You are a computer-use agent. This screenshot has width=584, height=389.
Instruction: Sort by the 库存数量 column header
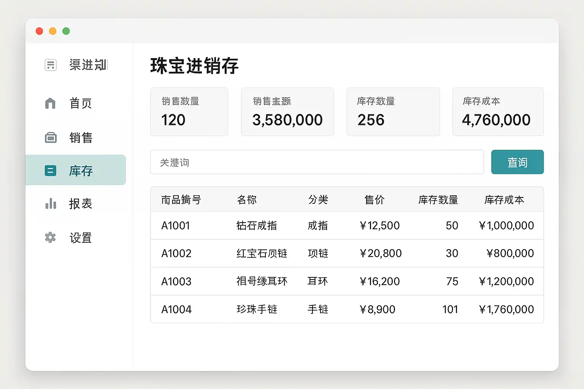(438, 200)
